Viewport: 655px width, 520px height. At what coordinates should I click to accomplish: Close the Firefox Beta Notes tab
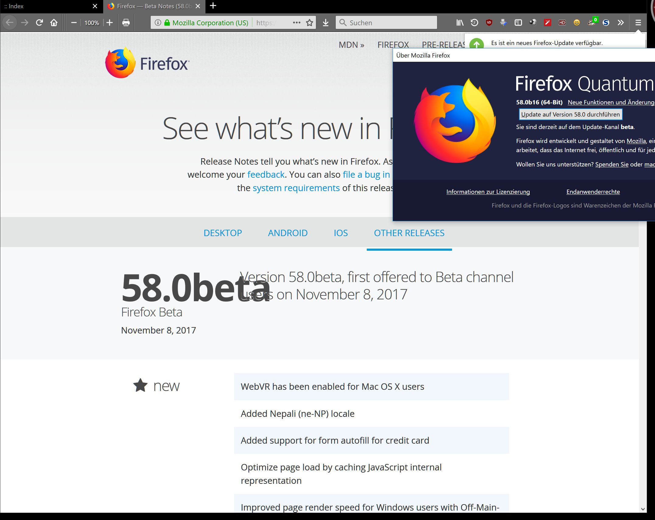point(198,6)
